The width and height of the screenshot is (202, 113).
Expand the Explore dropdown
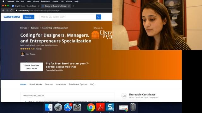(x=28, y=17)
